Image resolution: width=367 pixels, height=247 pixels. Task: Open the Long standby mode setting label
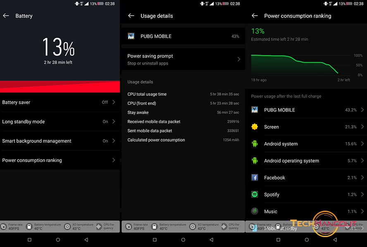click(24, 121)
